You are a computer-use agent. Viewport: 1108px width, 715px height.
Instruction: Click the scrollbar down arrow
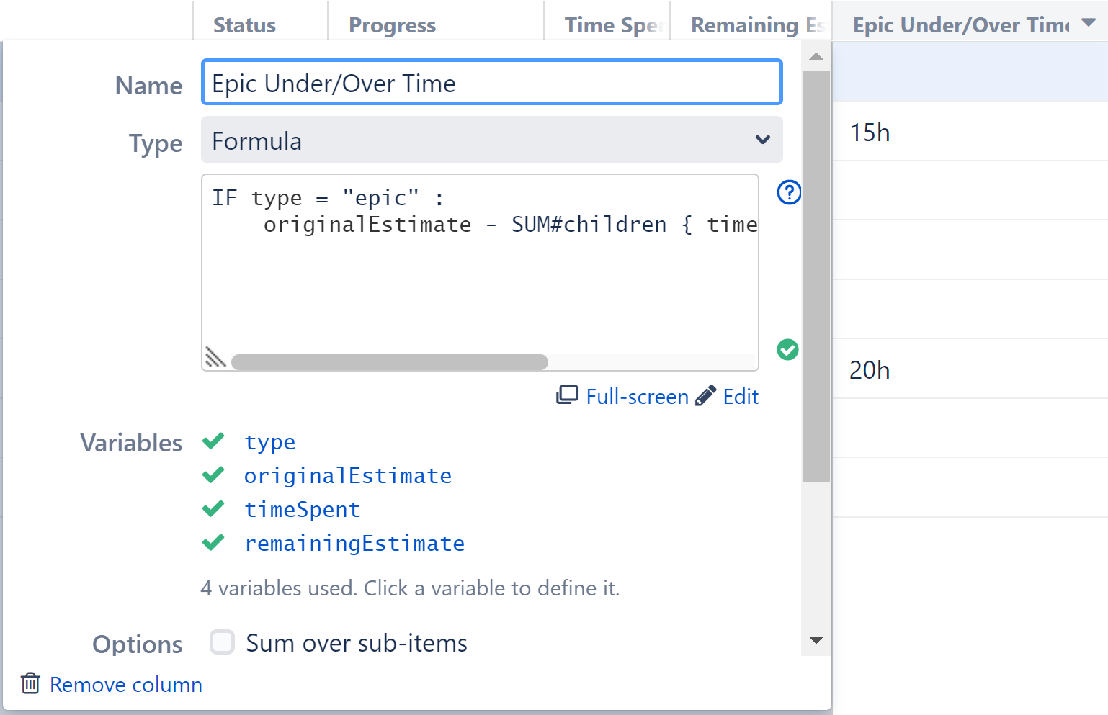point(816,640)
